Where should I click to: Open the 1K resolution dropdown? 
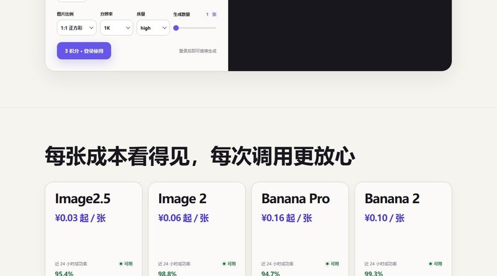pyautogui.click(x=116, y=28)
